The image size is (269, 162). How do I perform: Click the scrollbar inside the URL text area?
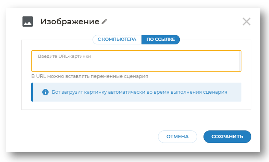pyautogui.click(x=240, y=61)
